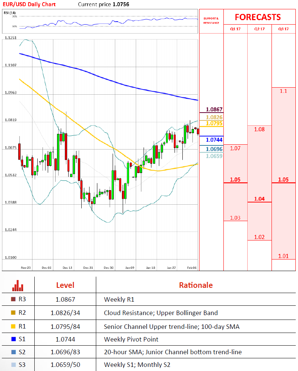Click the Q1 17 forecast value 1.03
The height and width of the screenshot is (371, 298).
(235, 218)
